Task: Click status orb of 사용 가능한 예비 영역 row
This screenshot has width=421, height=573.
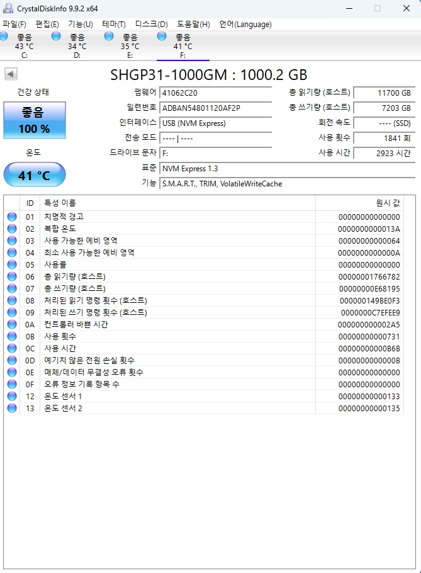Action: pos(12,241)
